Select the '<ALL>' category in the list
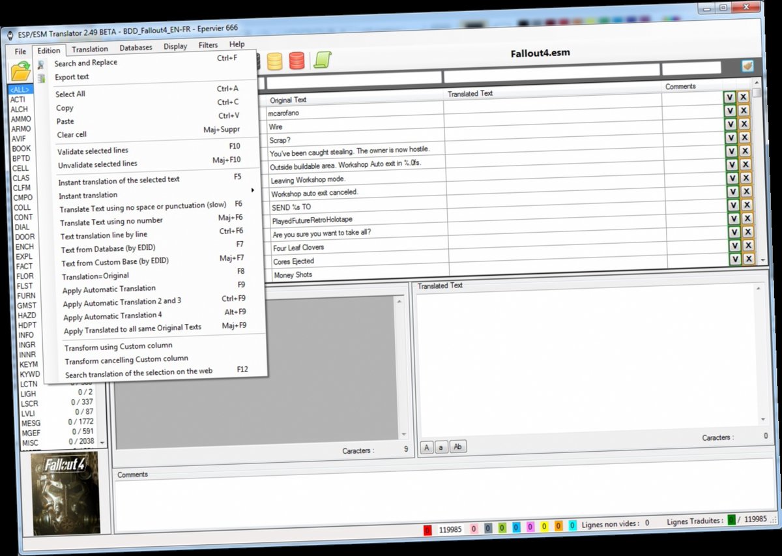 pyautogui.click(x=20, y=90)
